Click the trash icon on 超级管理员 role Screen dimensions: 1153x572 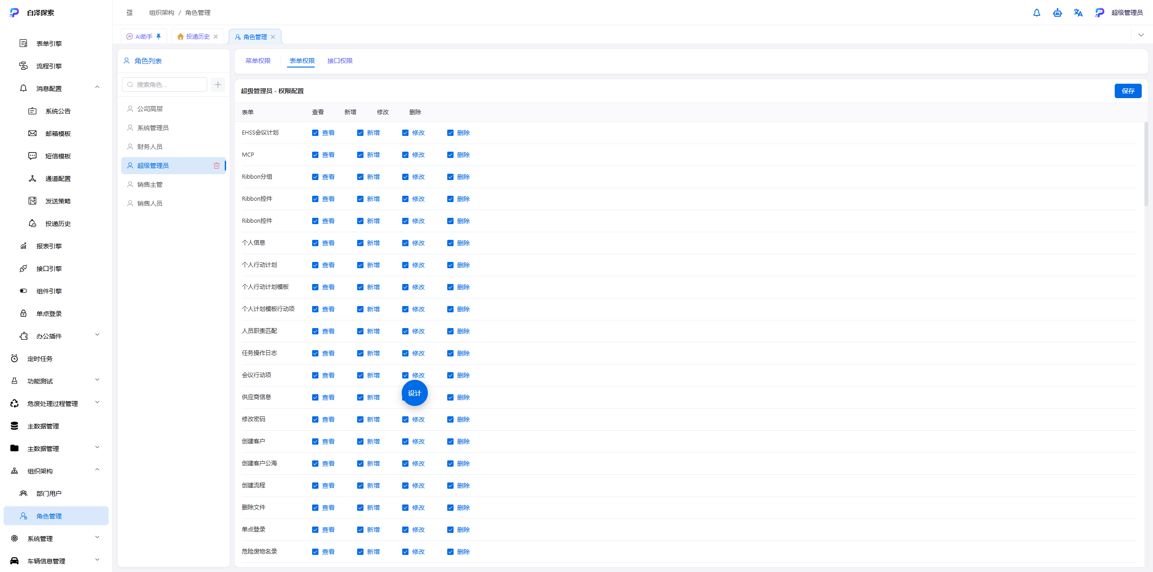pyautogui.click(x=216, y=166)
